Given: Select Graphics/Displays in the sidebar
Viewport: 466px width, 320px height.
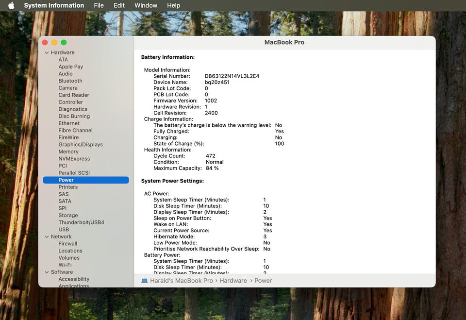Looking at the screenshot, I should (x=81, y=145).
